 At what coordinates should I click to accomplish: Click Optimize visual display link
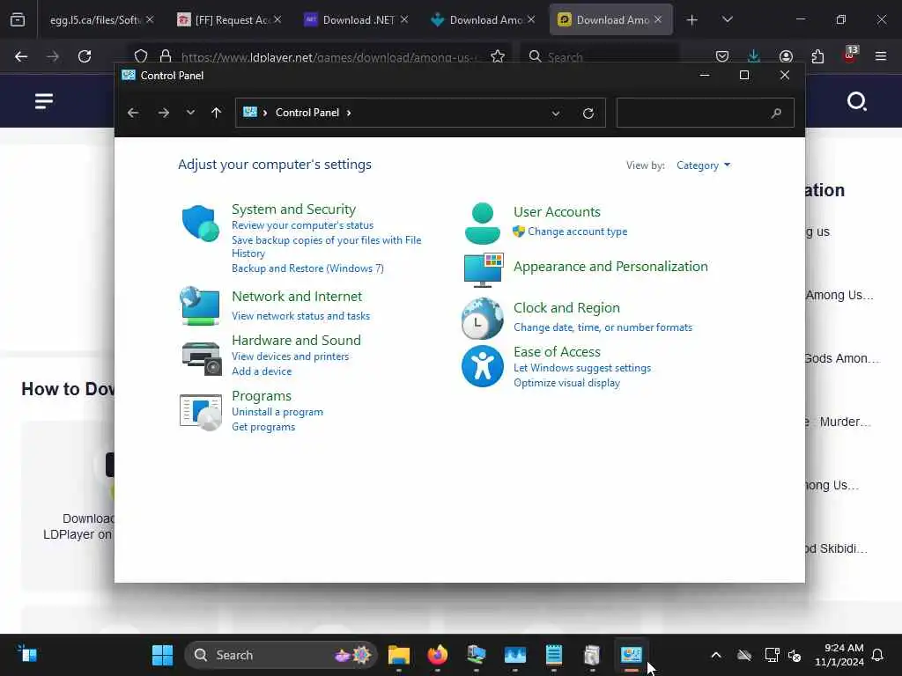point(566,383)
